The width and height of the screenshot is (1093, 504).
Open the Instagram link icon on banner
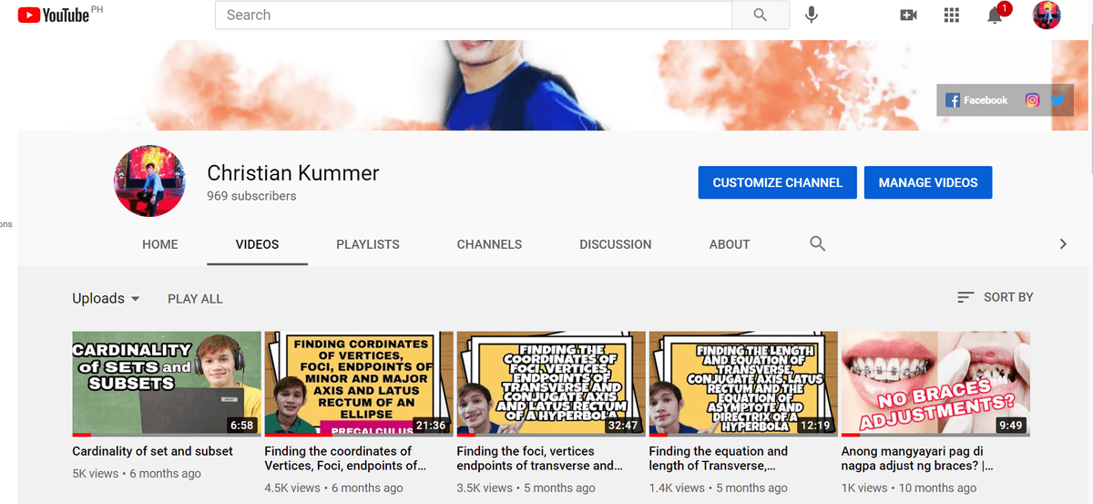coord(1032,100)
